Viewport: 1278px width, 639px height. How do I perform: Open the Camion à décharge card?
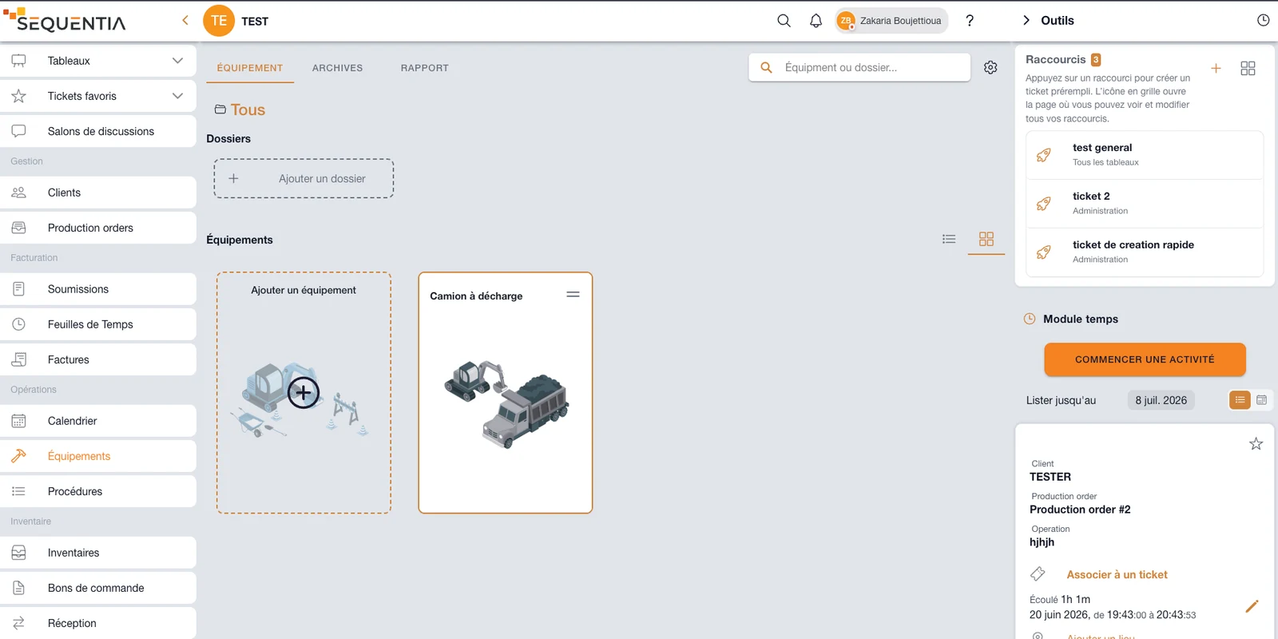[x=506, y=393]
